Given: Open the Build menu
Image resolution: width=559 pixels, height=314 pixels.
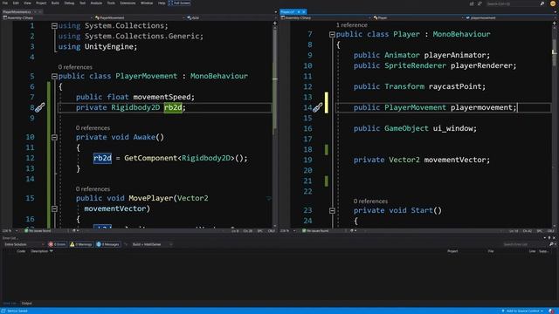Looking at the screenshot, I should [x=55, y=3].
